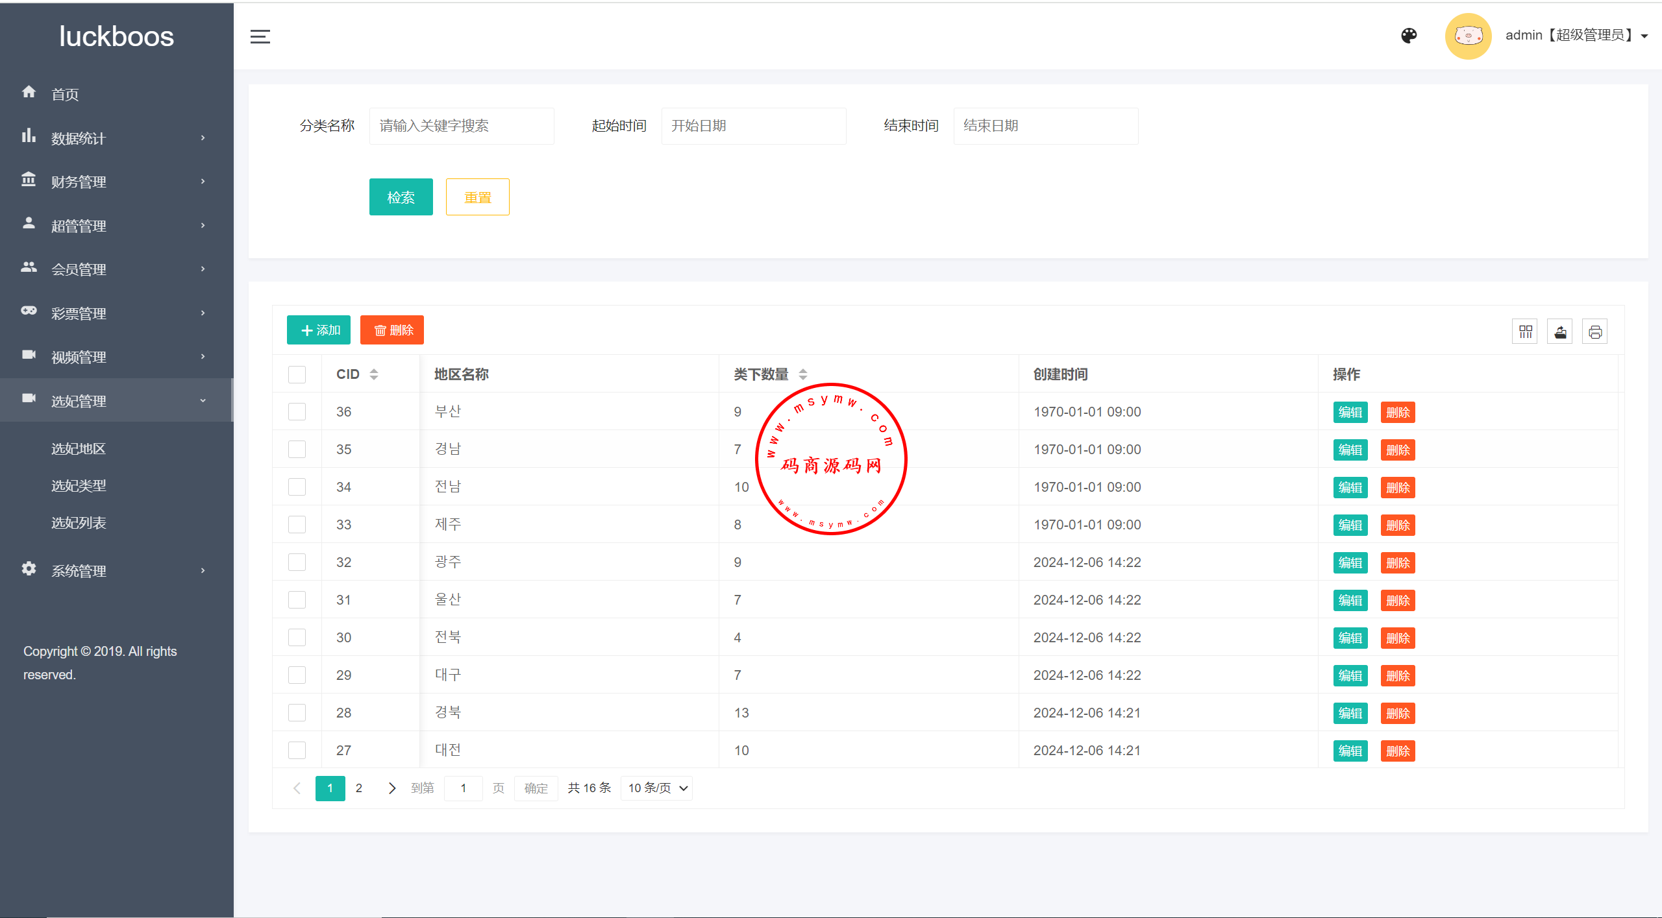
Task: Expand the 会员管理 menu arrow
Action: pyautogui.click(x=203, y=269)
